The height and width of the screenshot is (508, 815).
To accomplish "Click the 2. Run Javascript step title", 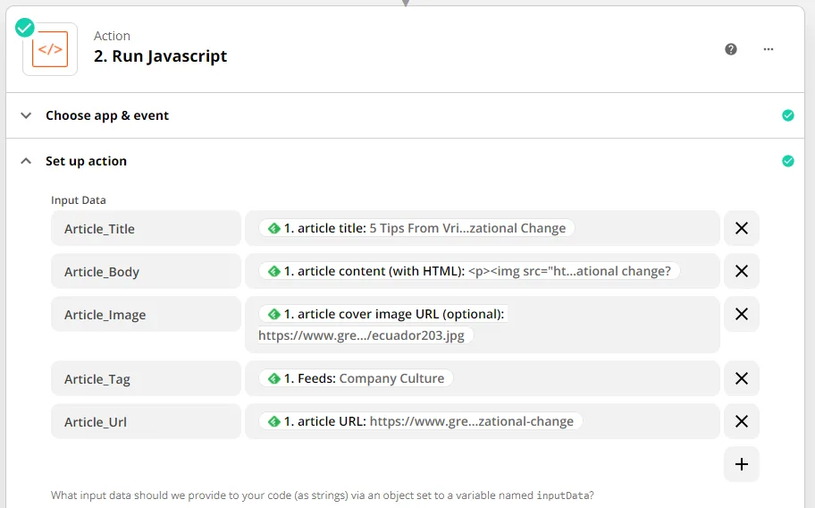I will 160,56.
